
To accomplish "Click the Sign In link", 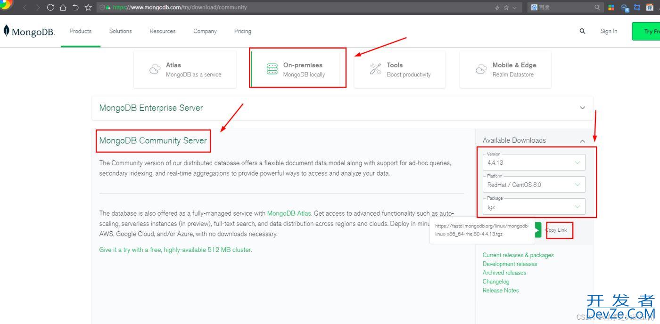I will pos(609,31).
